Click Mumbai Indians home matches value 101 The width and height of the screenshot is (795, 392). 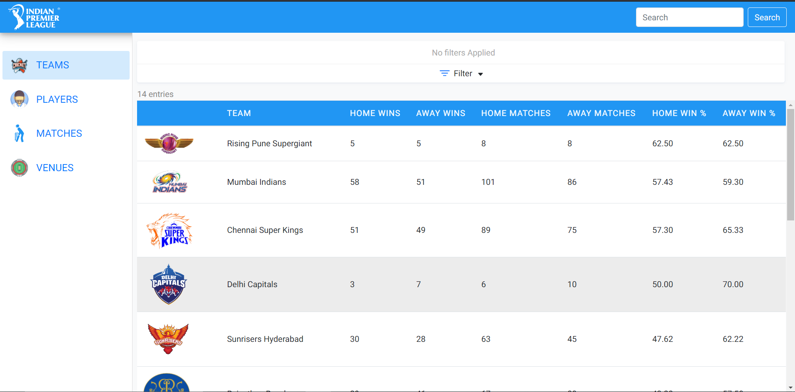tap(488, 182)
